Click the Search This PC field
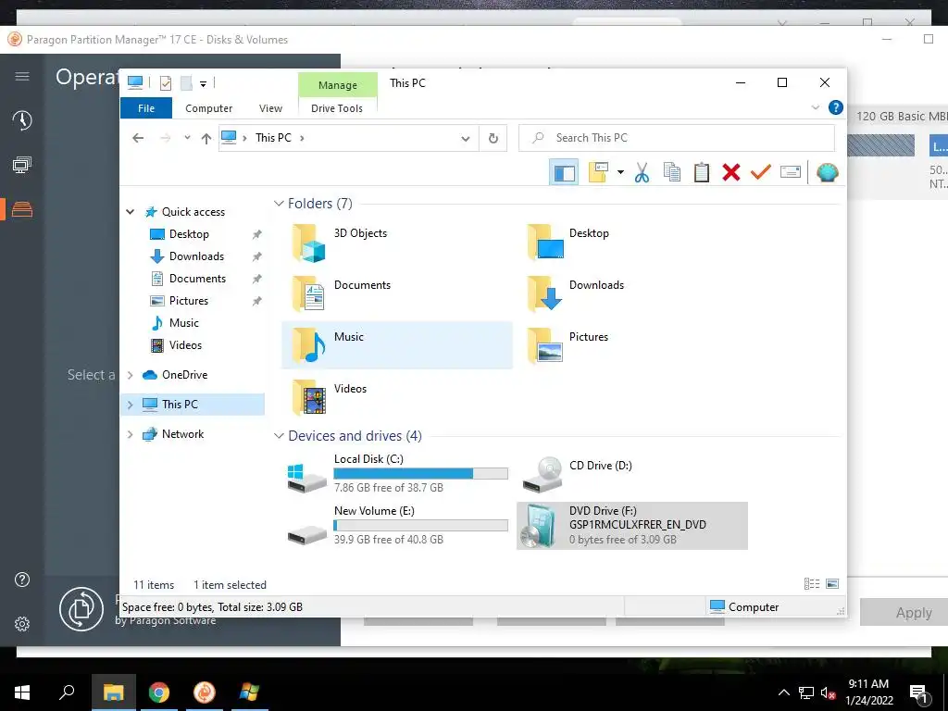 [x=677, y=138]
